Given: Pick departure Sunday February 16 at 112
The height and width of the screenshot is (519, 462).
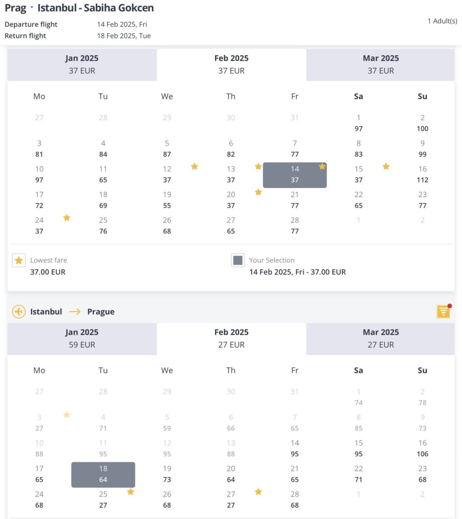Looking at the screenshot, I should pyautogui.click(x=422, y=175).
